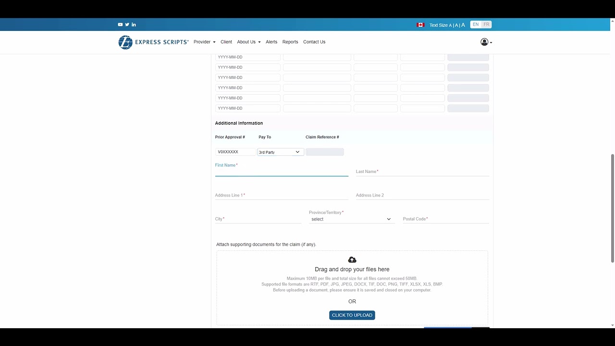Click the Express Scripts logo
Viewport: 615px width, 346px height.
(153, 42)
